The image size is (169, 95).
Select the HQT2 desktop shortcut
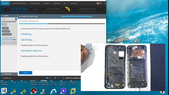pyautogui.click(x=14, y=82)
